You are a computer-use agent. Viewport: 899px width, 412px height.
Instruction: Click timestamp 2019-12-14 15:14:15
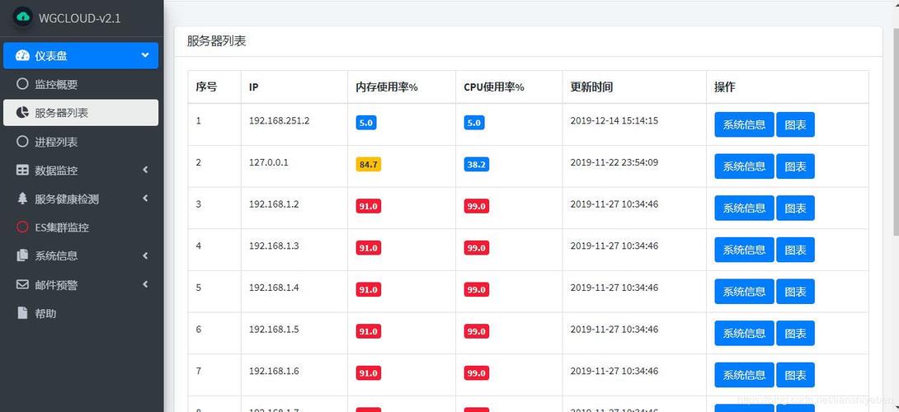(x=614, y=121)
